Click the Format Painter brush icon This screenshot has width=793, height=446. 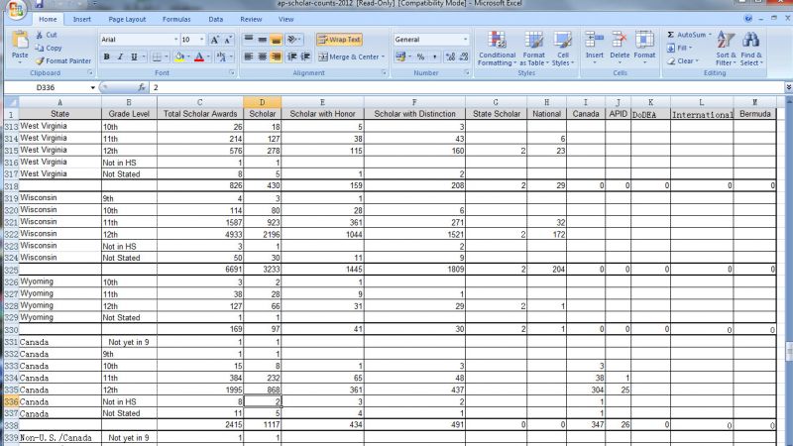tap(40, 61)
